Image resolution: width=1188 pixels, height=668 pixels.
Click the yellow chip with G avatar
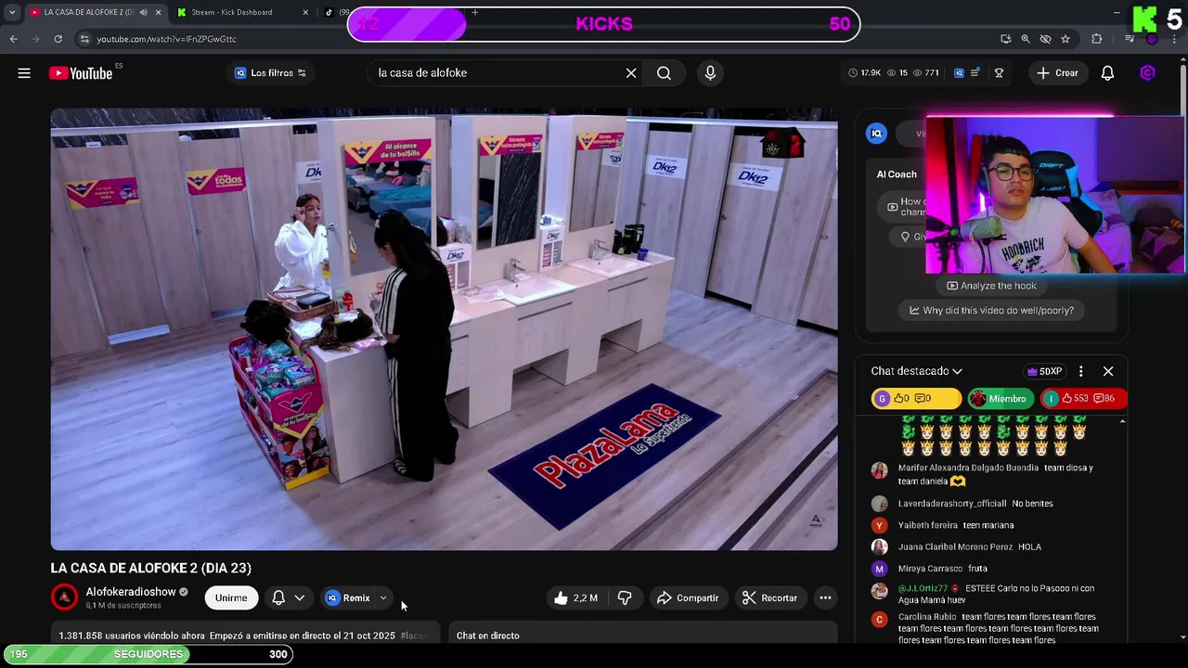[x=916, y=398]
